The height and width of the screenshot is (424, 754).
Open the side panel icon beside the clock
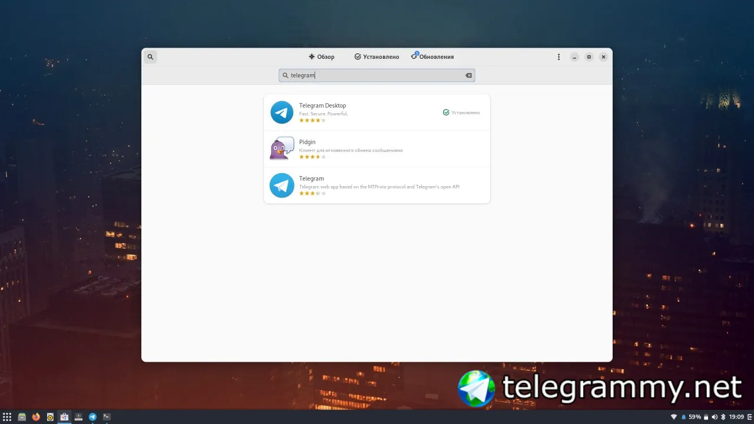coord(749,417)
